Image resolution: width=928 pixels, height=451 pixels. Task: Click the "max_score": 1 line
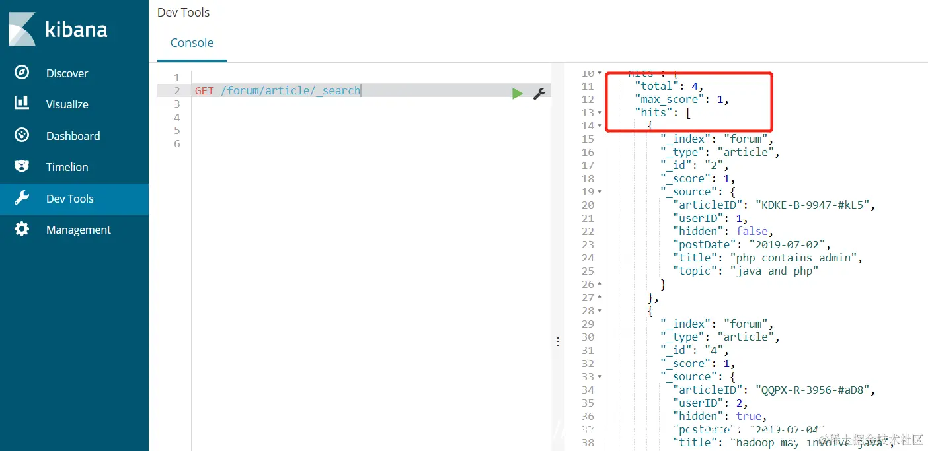tap(681, 99)
